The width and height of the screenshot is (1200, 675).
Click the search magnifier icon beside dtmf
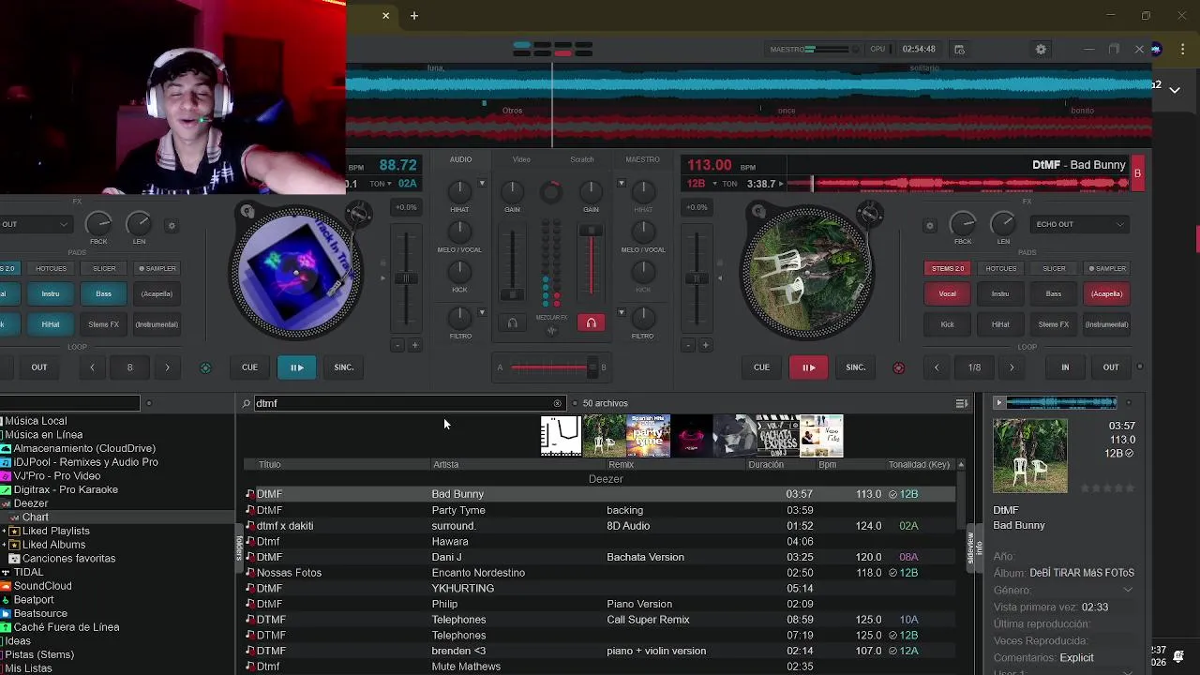[x=247, y=403]
